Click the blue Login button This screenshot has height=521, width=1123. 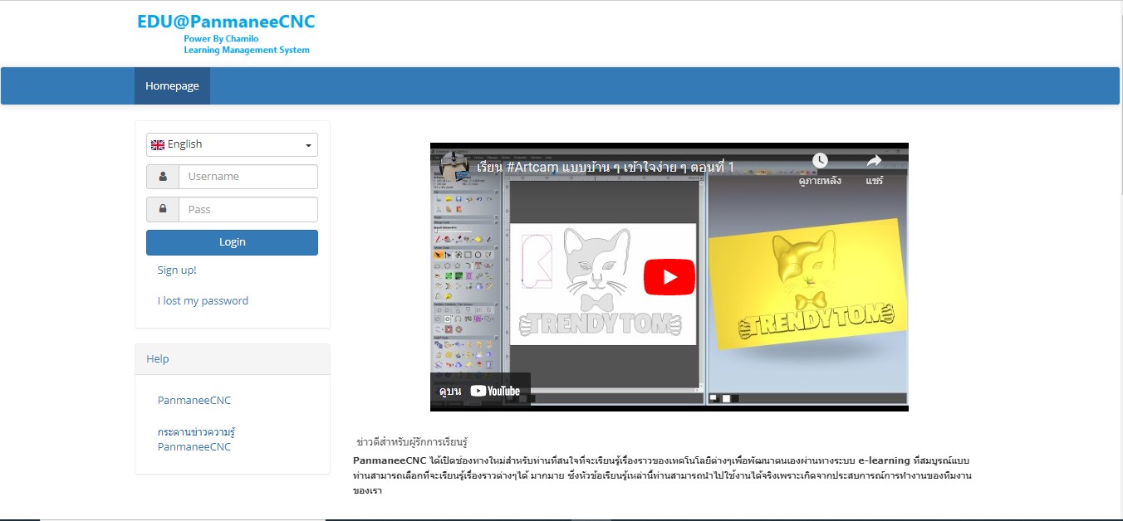pos(232,242)
